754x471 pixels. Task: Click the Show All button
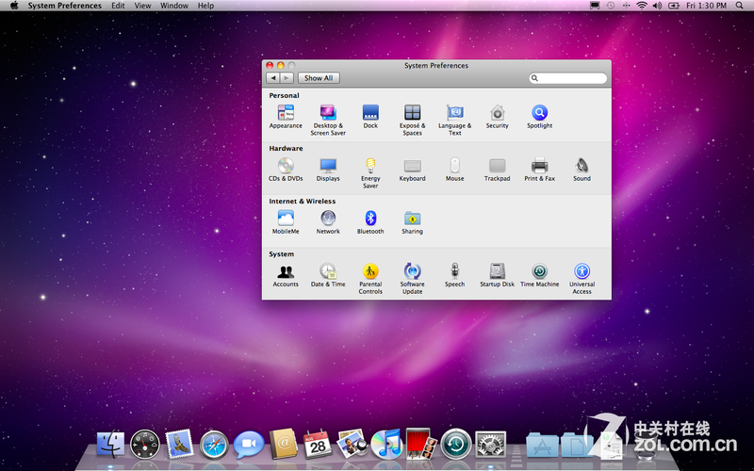click(319, 78)
